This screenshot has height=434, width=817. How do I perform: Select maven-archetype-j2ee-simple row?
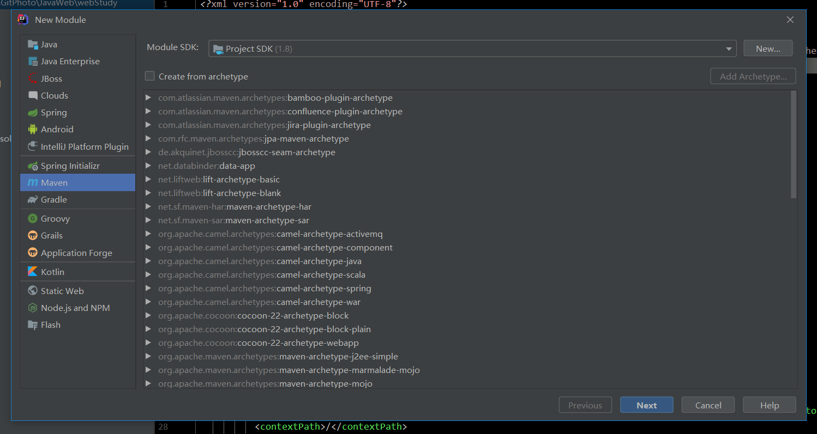pos(466,357)
